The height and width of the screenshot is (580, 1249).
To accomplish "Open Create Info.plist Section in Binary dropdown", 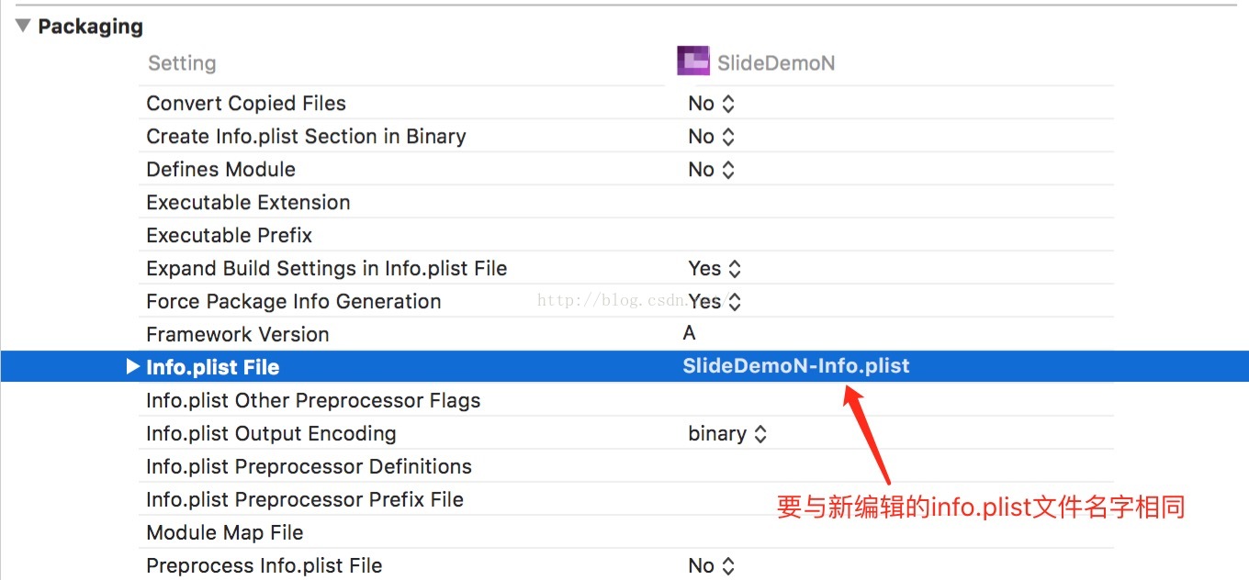I will pos(712,137).
